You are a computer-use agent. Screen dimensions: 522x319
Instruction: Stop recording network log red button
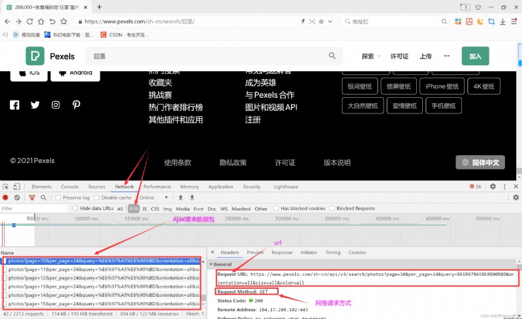[x=5, y=198]
